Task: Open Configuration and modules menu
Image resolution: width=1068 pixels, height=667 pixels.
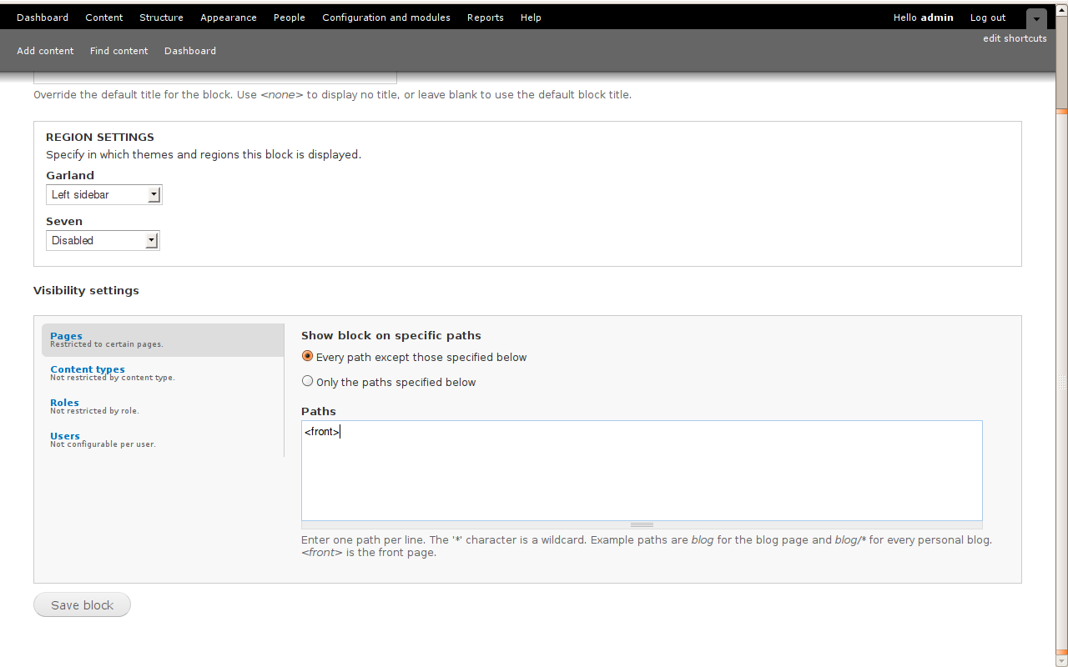Action: pos(385,17)
